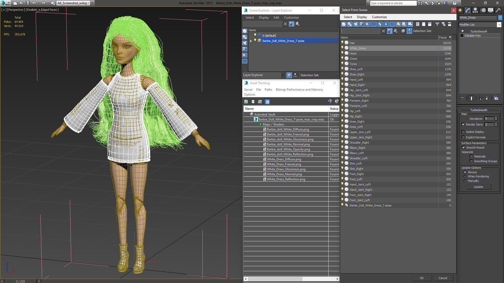
Task: Open the Modifier List dropdown
Action: pyautogui.click(x=499, y=25)
